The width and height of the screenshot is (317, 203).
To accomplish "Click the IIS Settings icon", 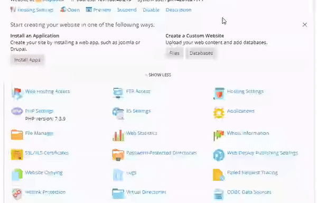I will coord(118,113).
